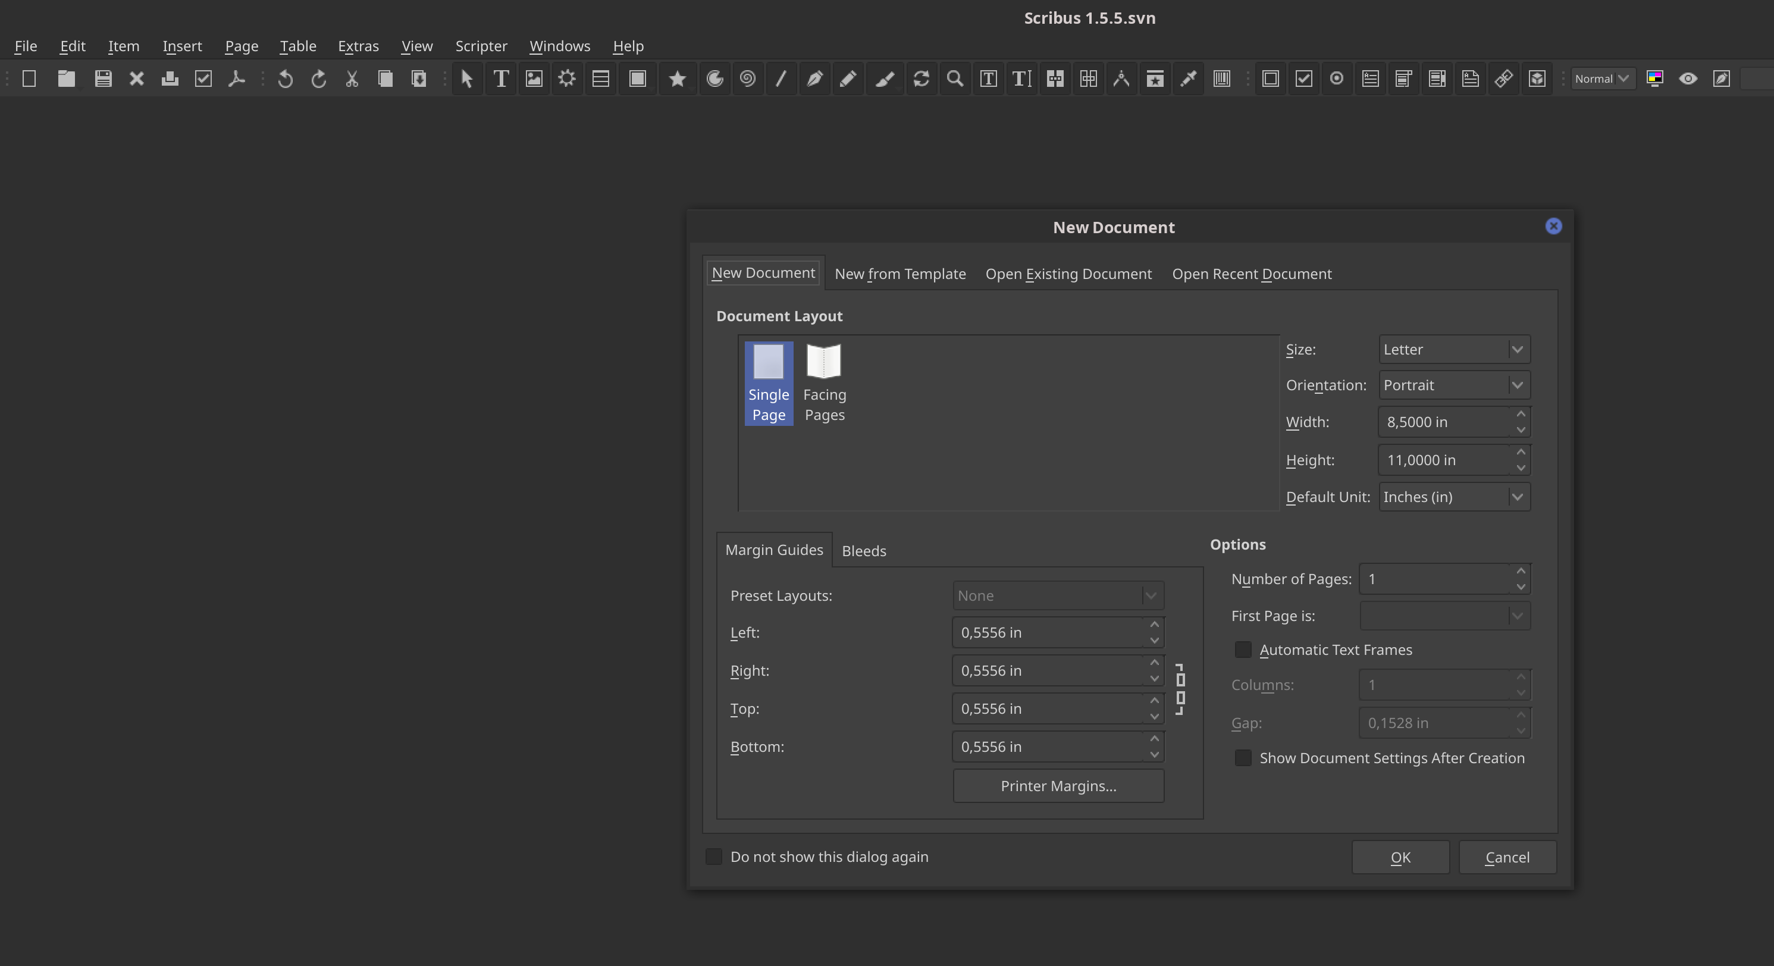Select the Image Frame tool
This screenshot has height=966, width=1774.
click(534, 79)
